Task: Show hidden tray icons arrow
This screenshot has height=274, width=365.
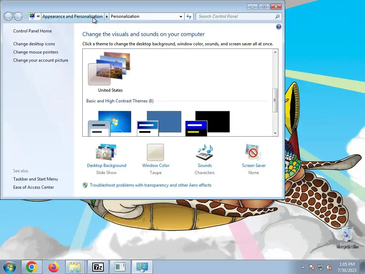Action: [x=303, y=267]
